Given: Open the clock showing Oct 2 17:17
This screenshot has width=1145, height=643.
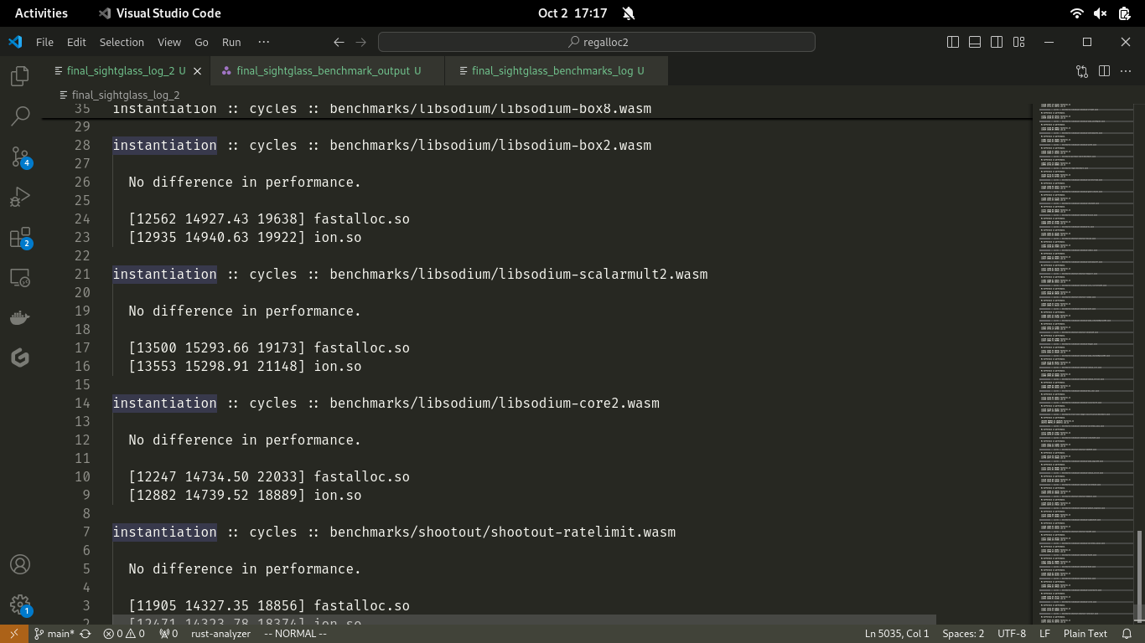Looking at the screenshot, I should coord(572,13).
